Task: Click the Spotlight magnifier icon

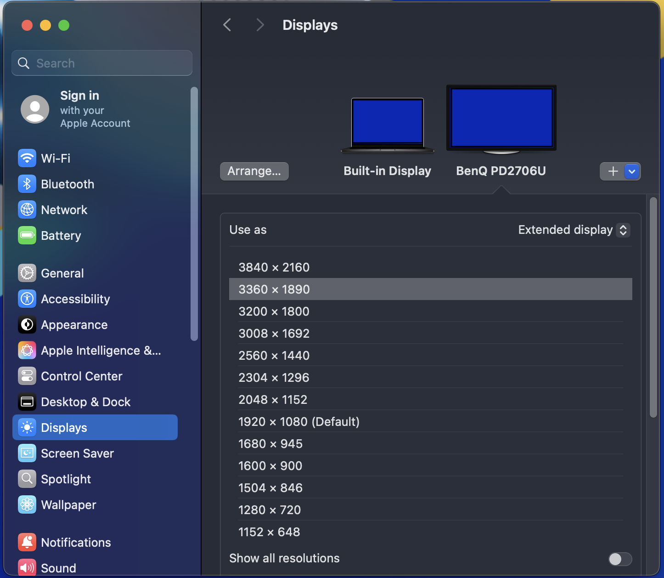Action: pos(27,479)
